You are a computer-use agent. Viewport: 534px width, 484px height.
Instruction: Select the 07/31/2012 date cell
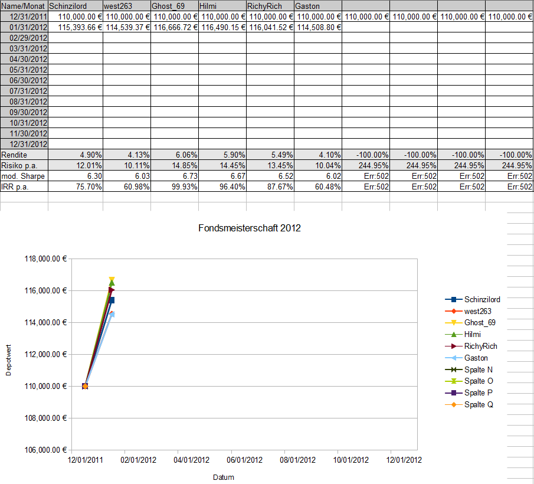24,90
